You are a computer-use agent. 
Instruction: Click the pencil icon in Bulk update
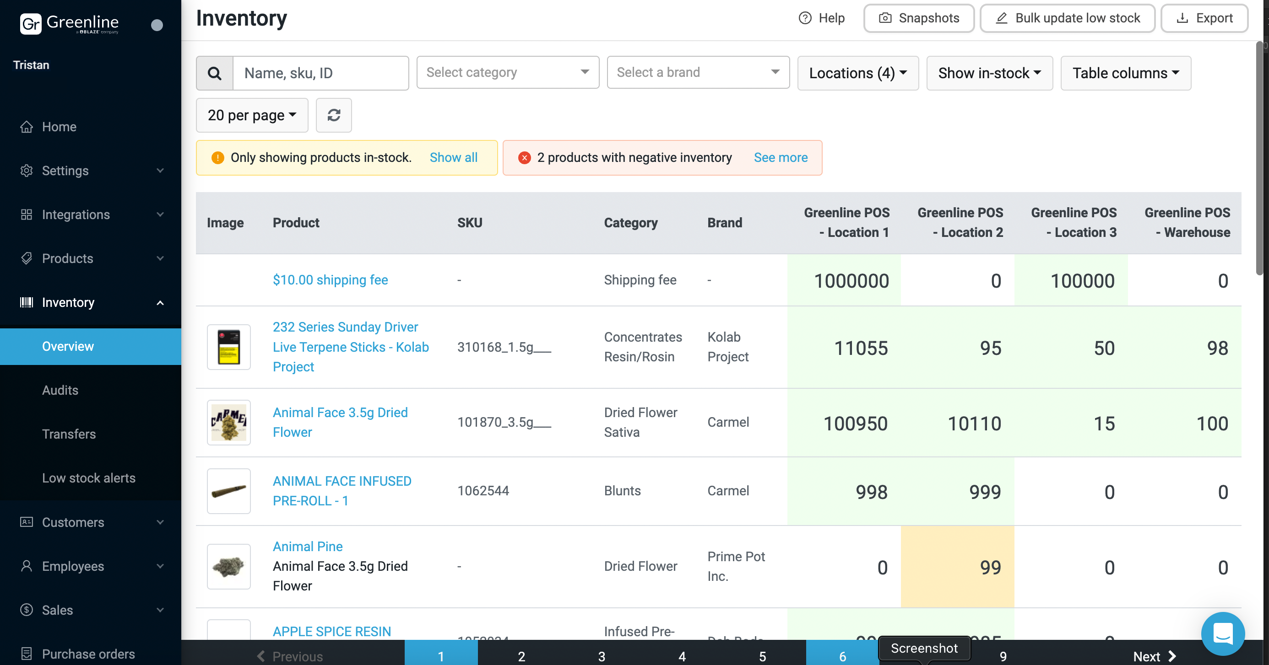coord(1001,18)
